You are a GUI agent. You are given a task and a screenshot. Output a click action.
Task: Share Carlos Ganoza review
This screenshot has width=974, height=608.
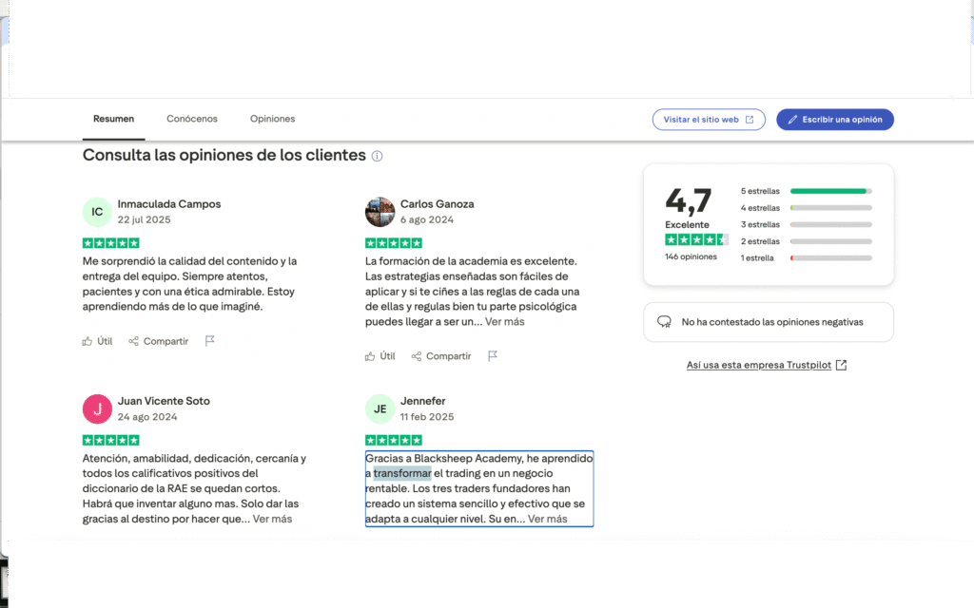441,356
